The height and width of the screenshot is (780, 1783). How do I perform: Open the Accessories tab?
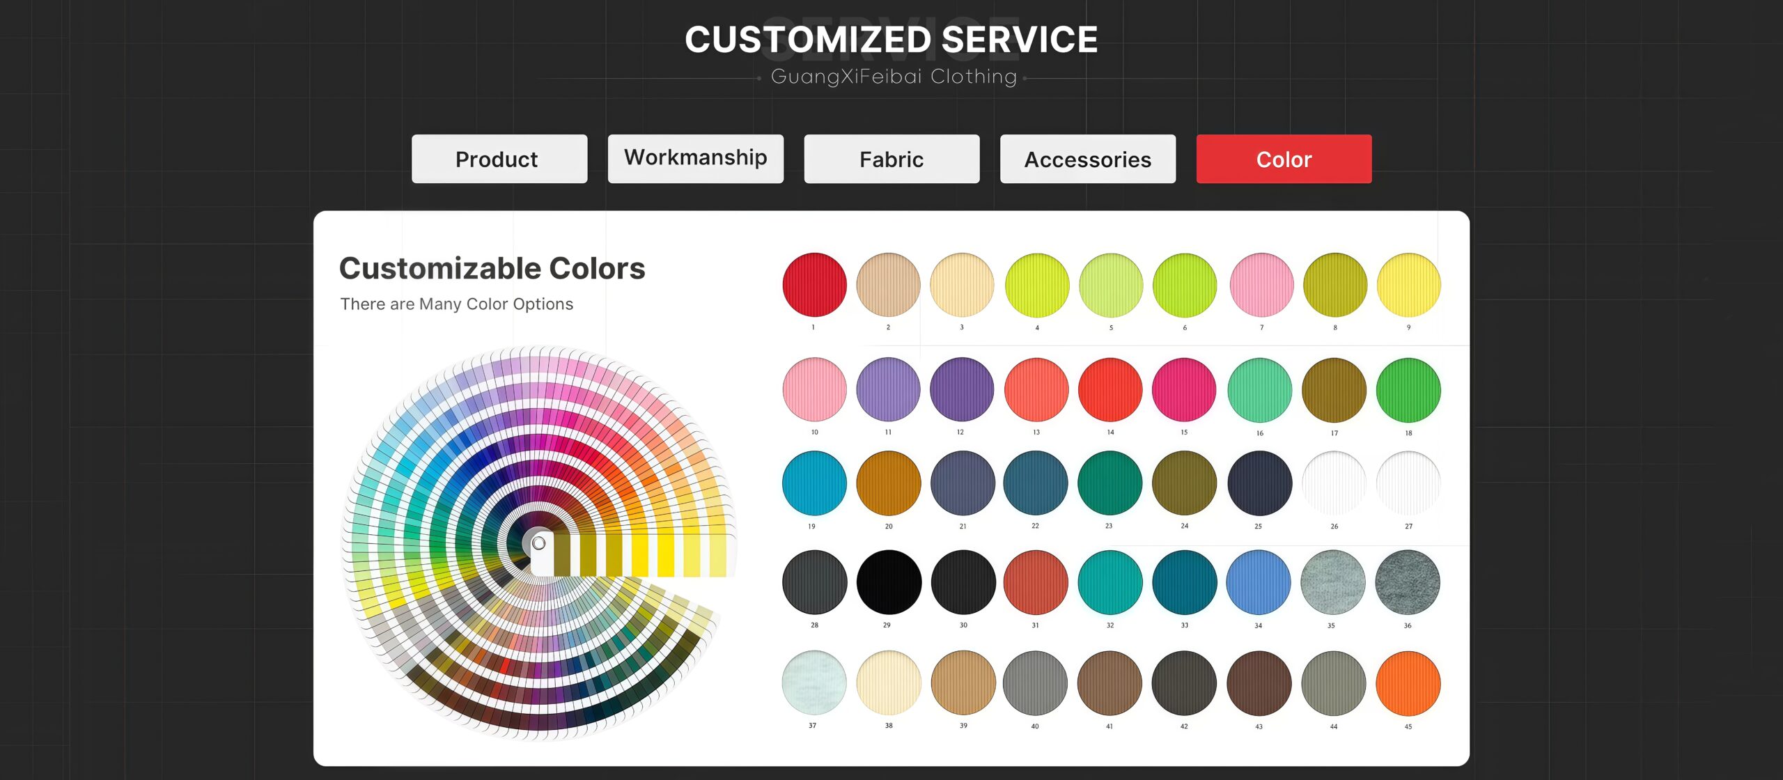pos(1087,159)
